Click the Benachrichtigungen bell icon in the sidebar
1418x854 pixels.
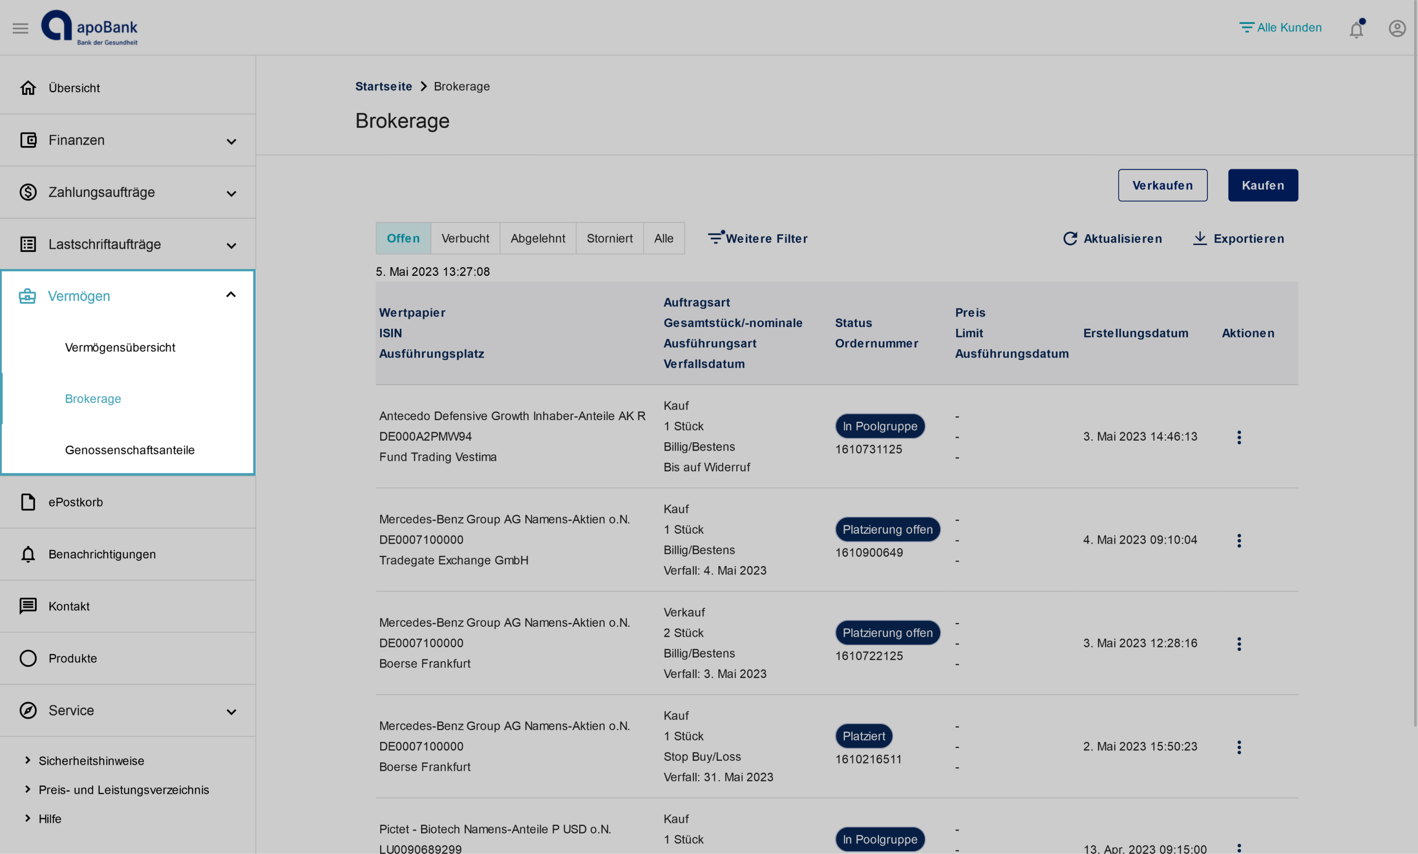click(x=28, y=554)
